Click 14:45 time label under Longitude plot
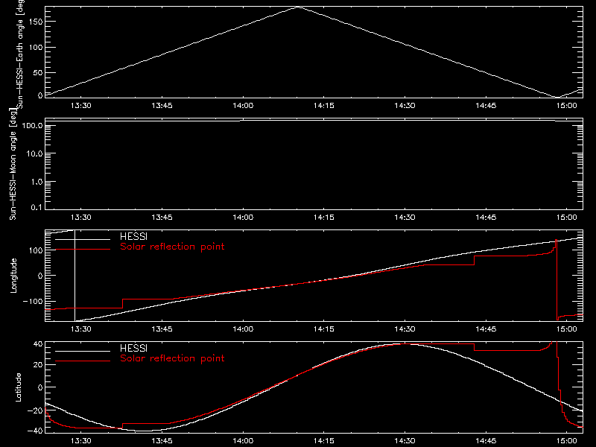The width and height of the screenshot is (596, 447). point(486,329)
